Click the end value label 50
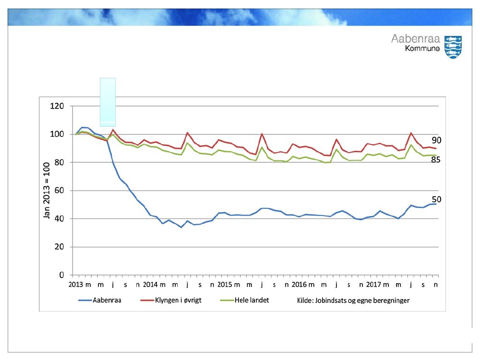This screenshot has width=480, height=360. [x=436, y=199]
